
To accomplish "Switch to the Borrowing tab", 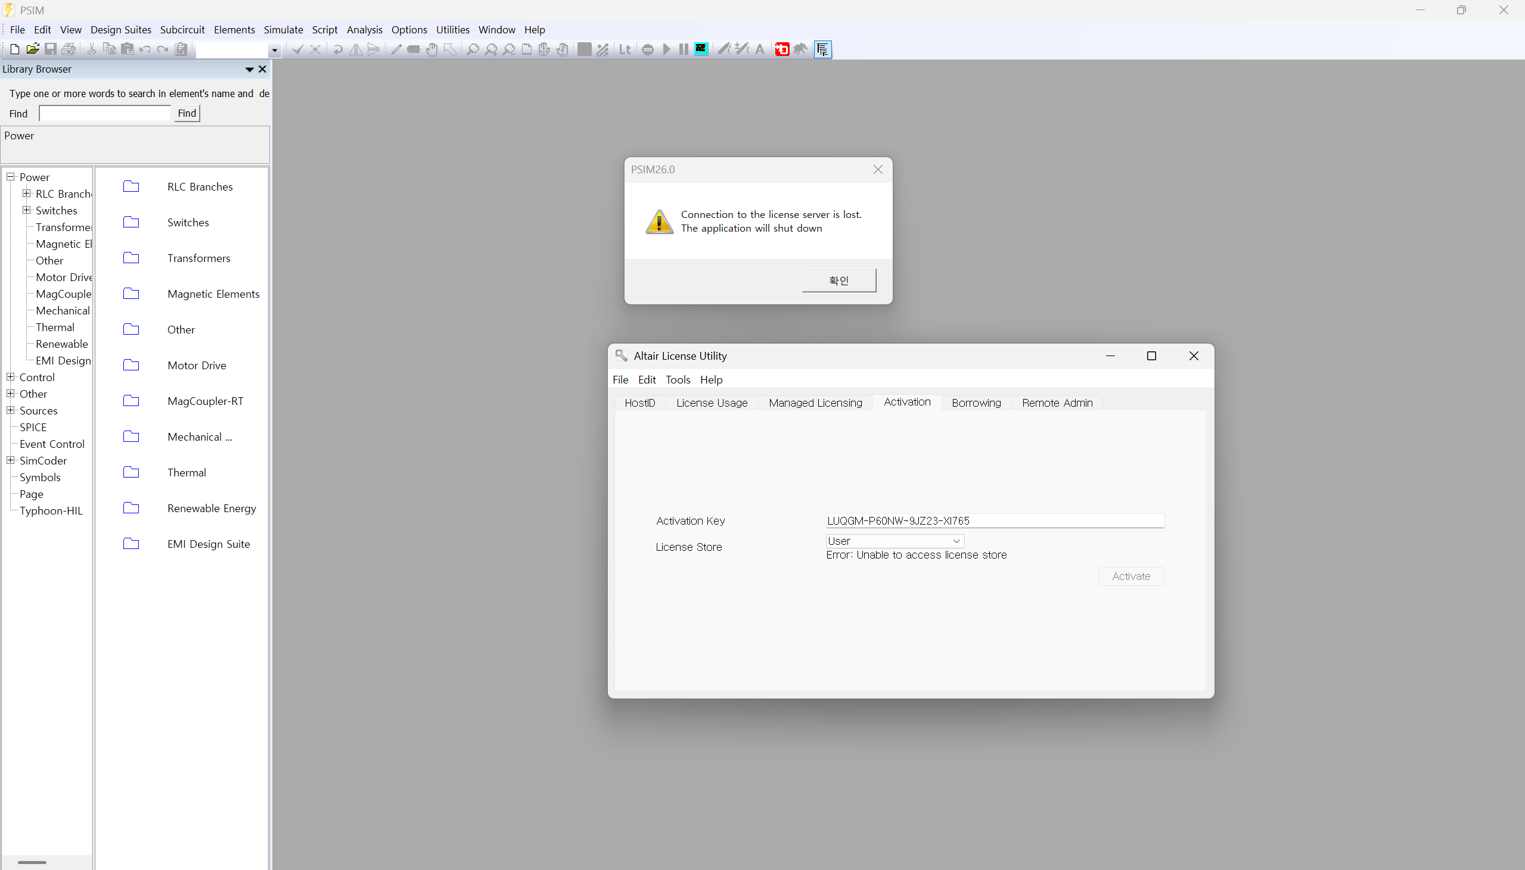I will (x=976, y=403).
